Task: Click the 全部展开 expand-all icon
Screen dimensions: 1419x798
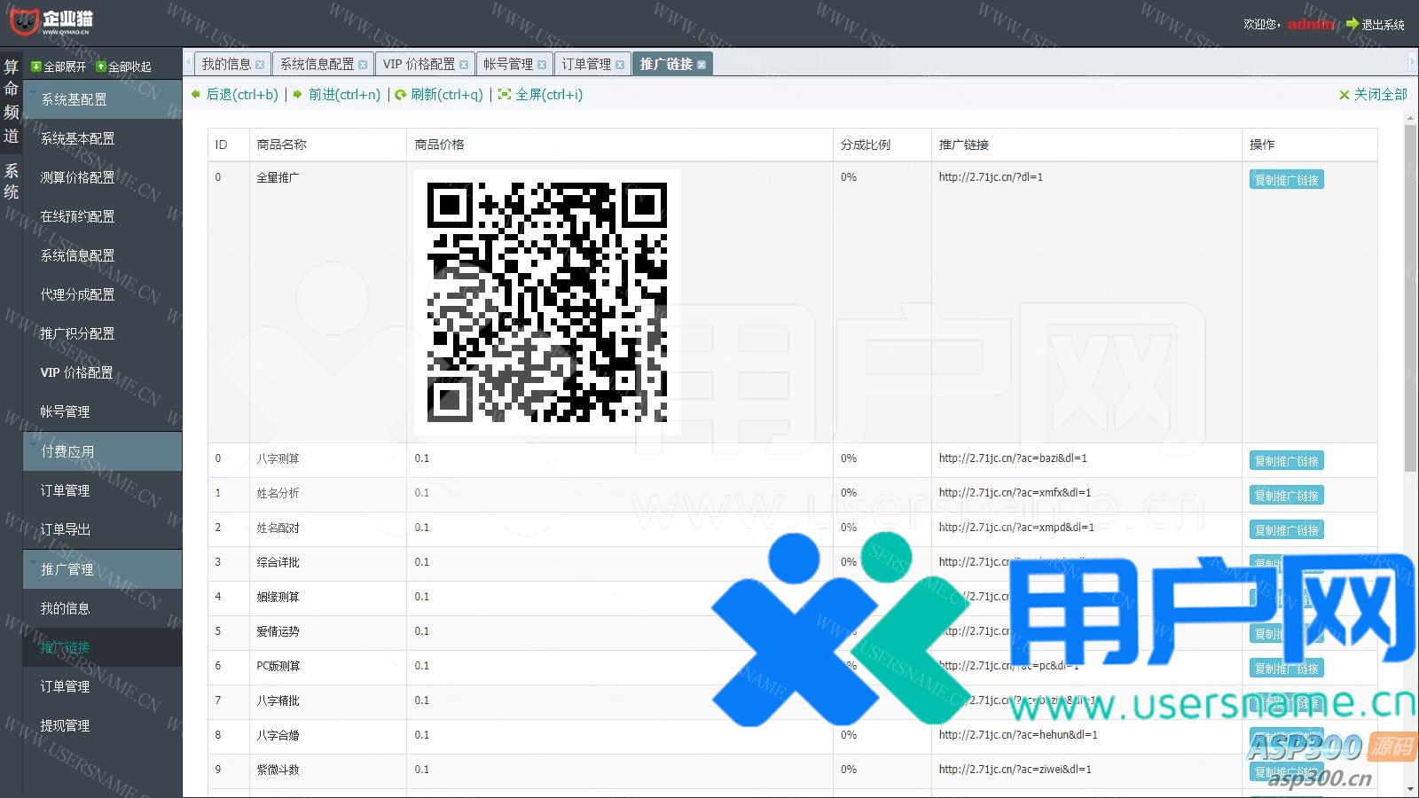Action: tap(35, 66)
